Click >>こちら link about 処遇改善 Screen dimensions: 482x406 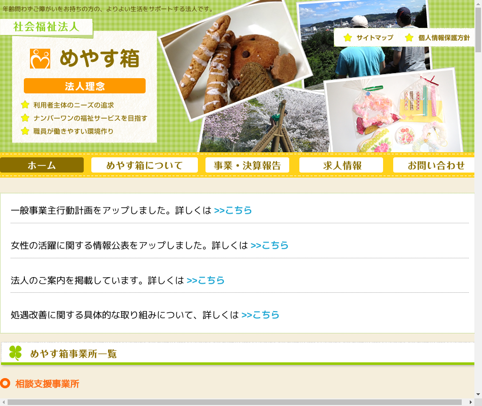click(260, 315)
